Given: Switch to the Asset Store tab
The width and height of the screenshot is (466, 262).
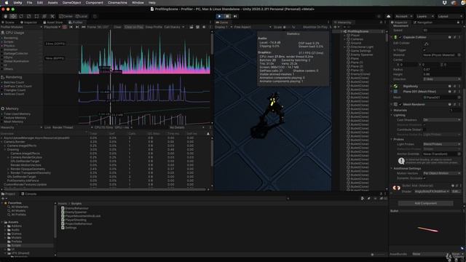Looking at the screenshot, I should coord(53,23).
